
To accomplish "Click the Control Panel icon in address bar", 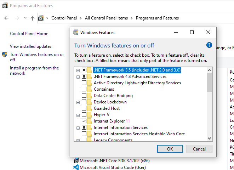I will pyautogui.click(x=41, y=18).
